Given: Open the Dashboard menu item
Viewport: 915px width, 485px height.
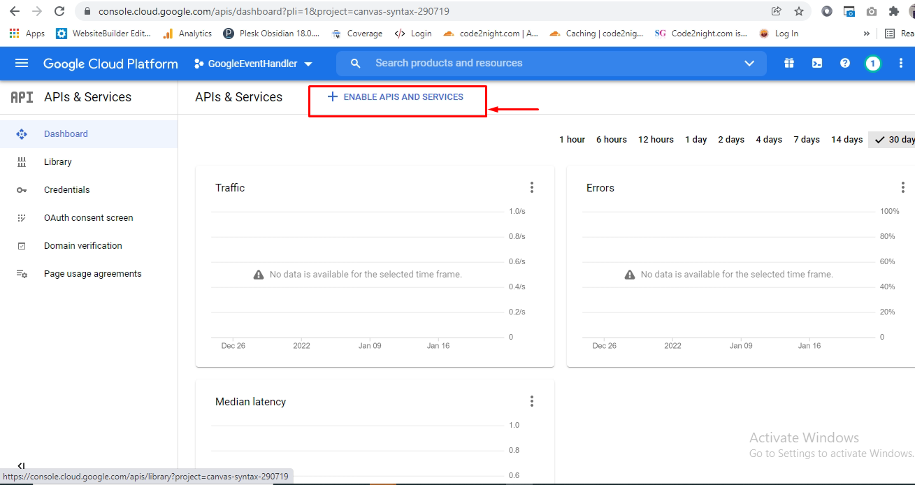Looking at the screenshot, I should click(x=89, y=134).
